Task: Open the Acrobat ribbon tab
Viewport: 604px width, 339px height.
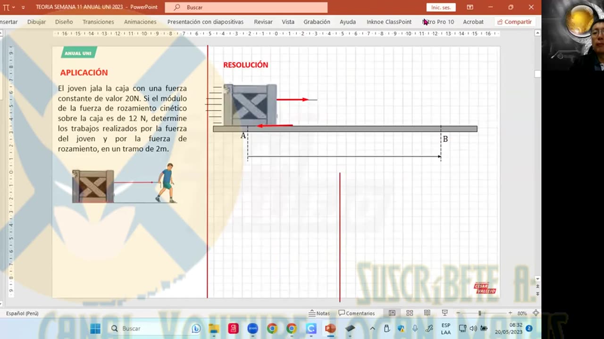Action: (473, 22)
